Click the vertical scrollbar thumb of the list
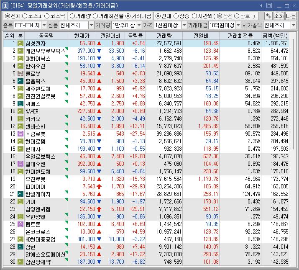 pyautogui.click(x=293, y=94)
